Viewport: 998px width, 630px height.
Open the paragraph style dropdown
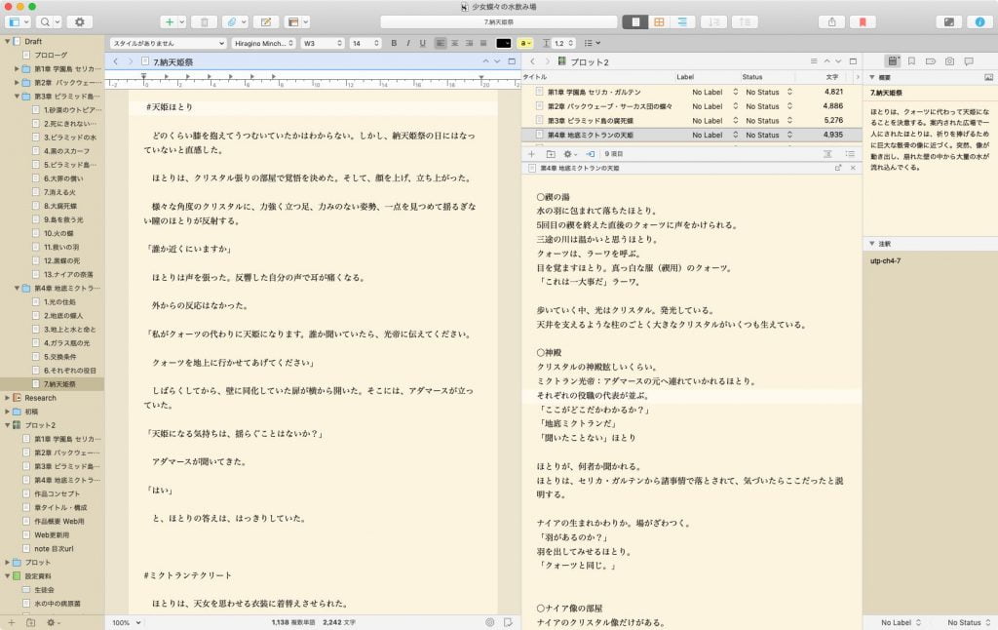[168, 43]
